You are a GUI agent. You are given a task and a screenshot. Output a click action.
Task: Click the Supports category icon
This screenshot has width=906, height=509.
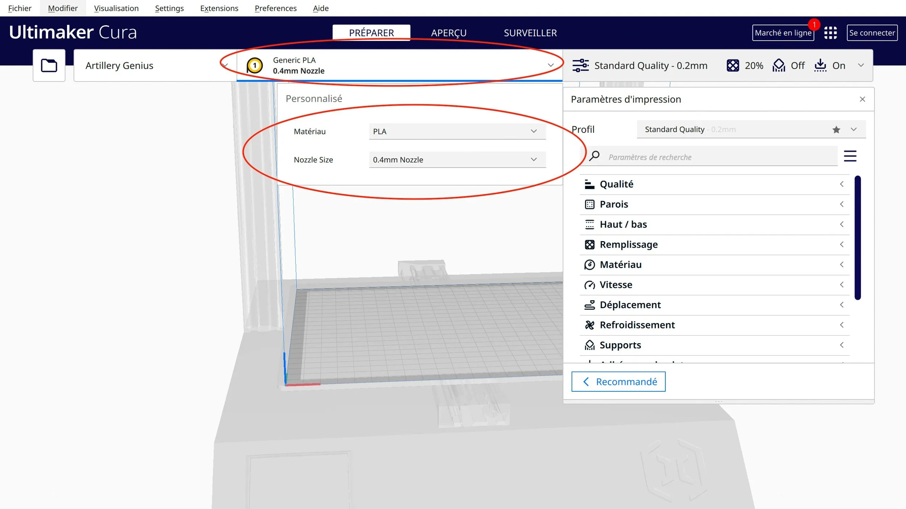point(590,345)
